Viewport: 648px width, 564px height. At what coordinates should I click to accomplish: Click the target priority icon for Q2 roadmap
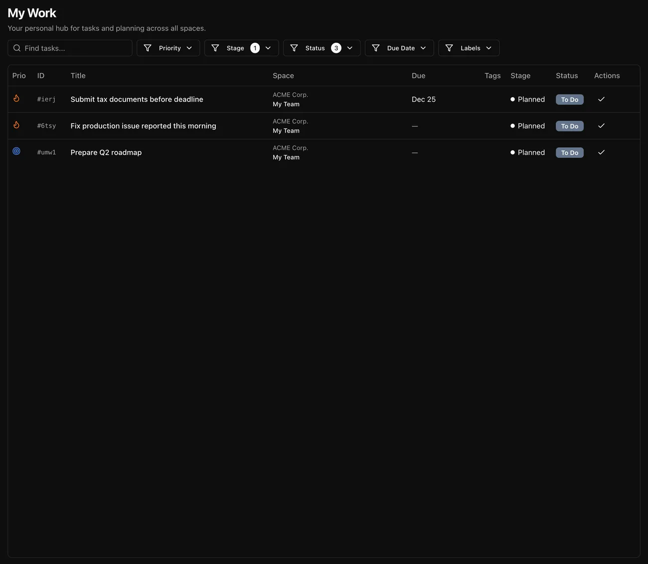(x=16, y=152)
